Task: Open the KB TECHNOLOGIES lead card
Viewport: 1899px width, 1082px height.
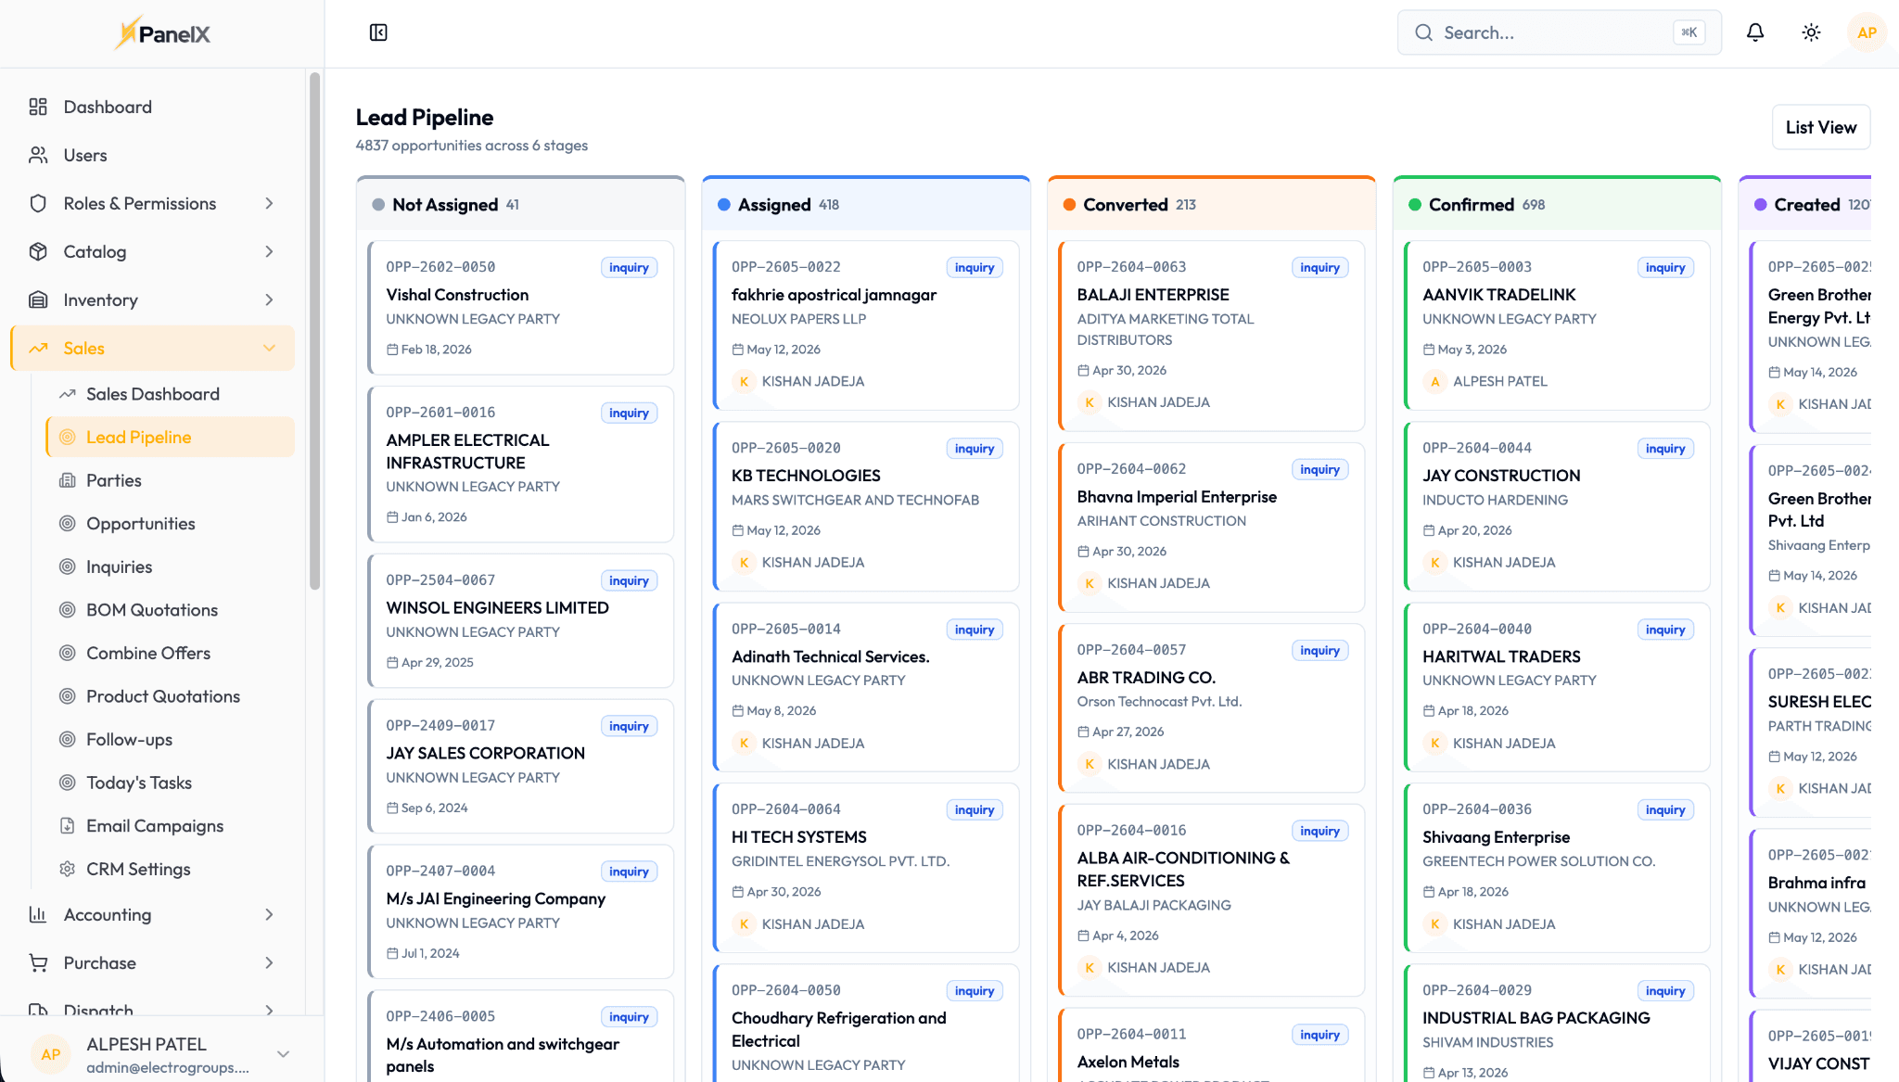Action: pos(866,506)
